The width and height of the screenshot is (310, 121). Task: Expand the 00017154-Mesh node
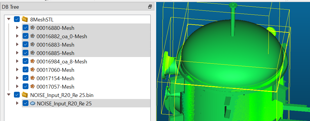pyautogui.click(x=17, y=78)
